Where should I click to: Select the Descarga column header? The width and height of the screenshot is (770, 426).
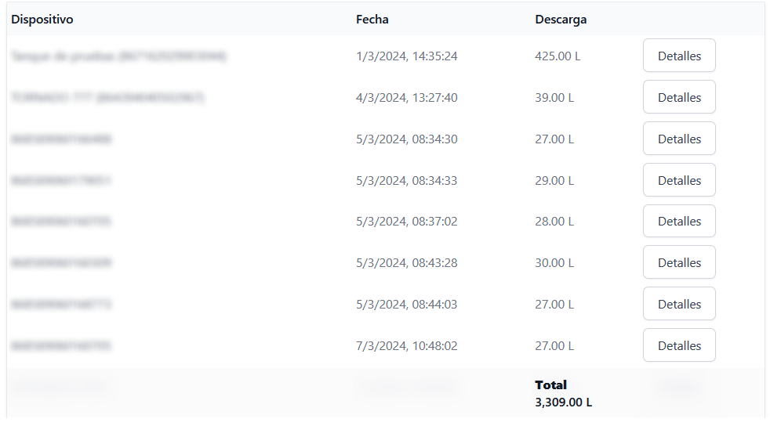coord(561,20)
